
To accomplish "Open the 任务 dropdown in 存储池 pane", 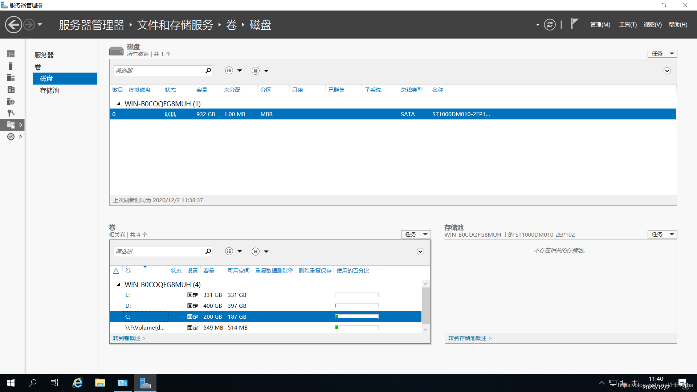I will click(662, 234).
